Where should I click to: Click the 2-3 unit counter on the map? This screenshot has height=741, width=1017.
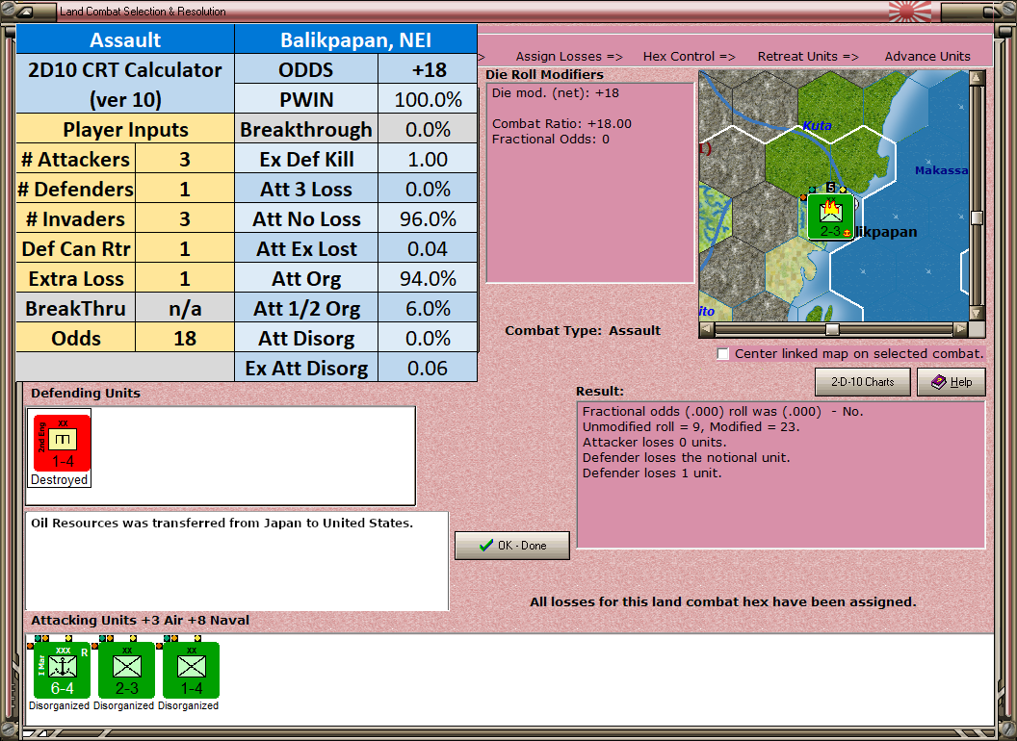[831, 217]
